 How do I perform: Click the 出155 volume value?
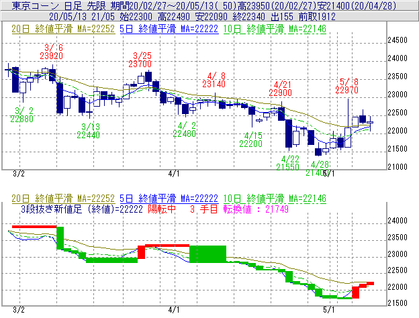282,17
